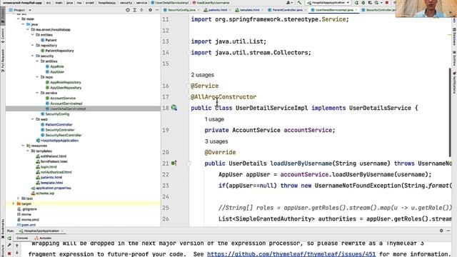This screenshot has height=257, width=457.
Task: Open the Pull Requests tool window strip
Action: pos(3,61)
